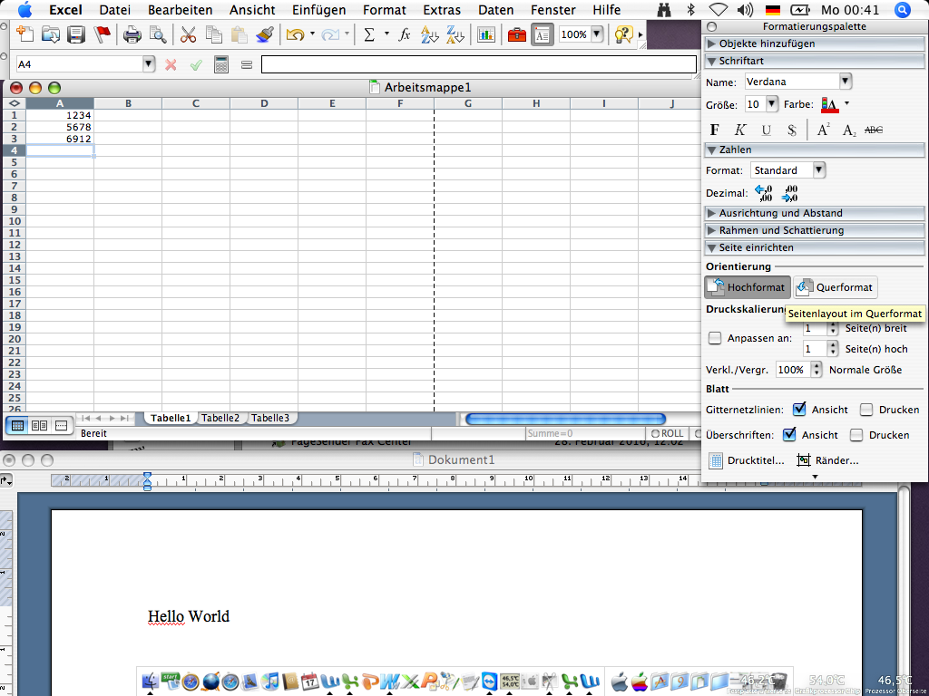The height and width of the screenshot is (696, 929).
Task: Create a new workbook from toolbar
Action: coord(24,34)
